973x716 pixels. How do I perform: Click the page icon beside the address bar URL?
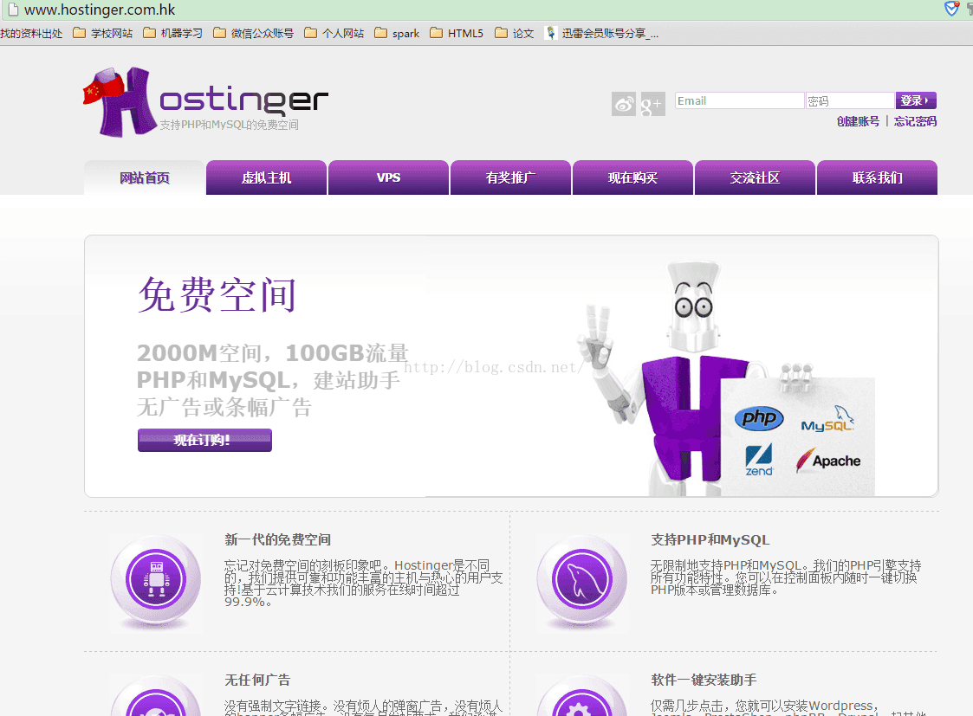(13, 10)
